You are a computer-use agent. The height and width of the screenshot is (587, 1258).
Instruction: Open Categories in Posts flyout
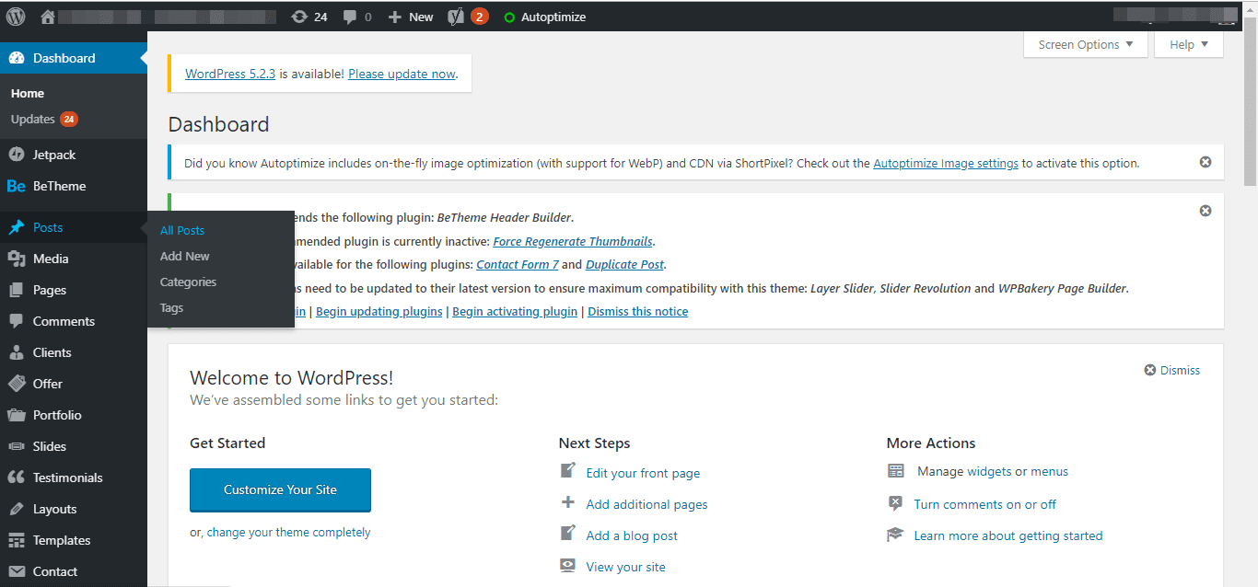click(x=188, y=282)
